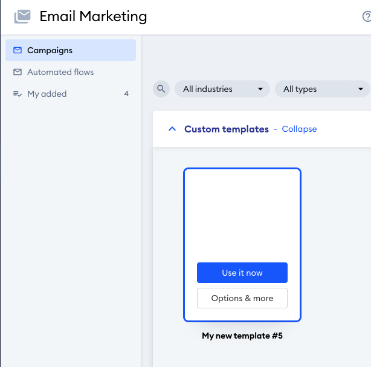Open Automated flows section
The height and width of the screenshot is (367, 371).
coord(71,72)
